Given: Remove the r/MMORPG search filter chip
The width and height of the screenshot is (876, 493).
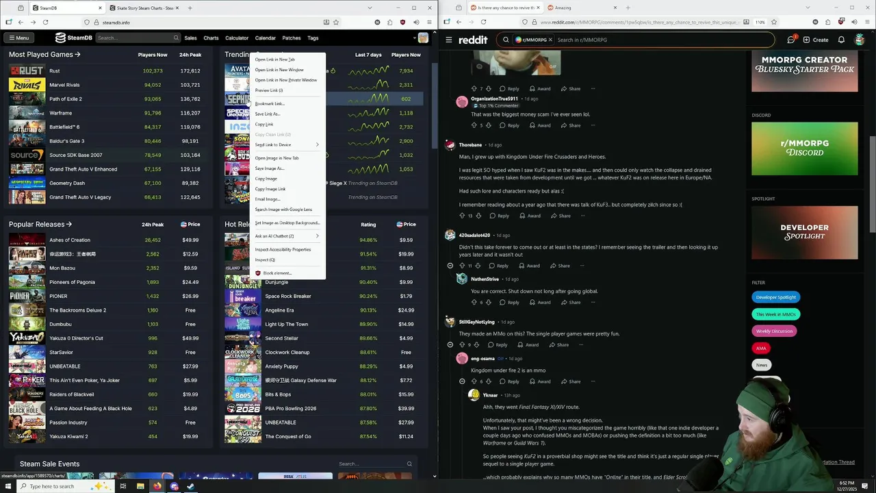Looking at the screenshot, I should click(x=550, y=40).
